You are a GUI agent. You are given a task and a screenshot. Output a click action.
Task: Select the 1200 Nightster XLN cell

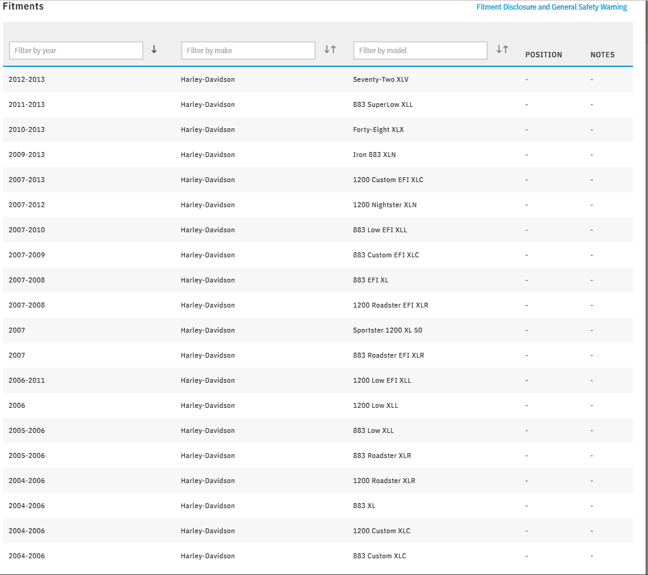385,205
